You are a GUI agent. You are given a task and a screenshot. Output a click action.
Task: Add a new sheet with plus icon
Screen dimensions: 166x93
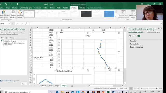(72, 86)
